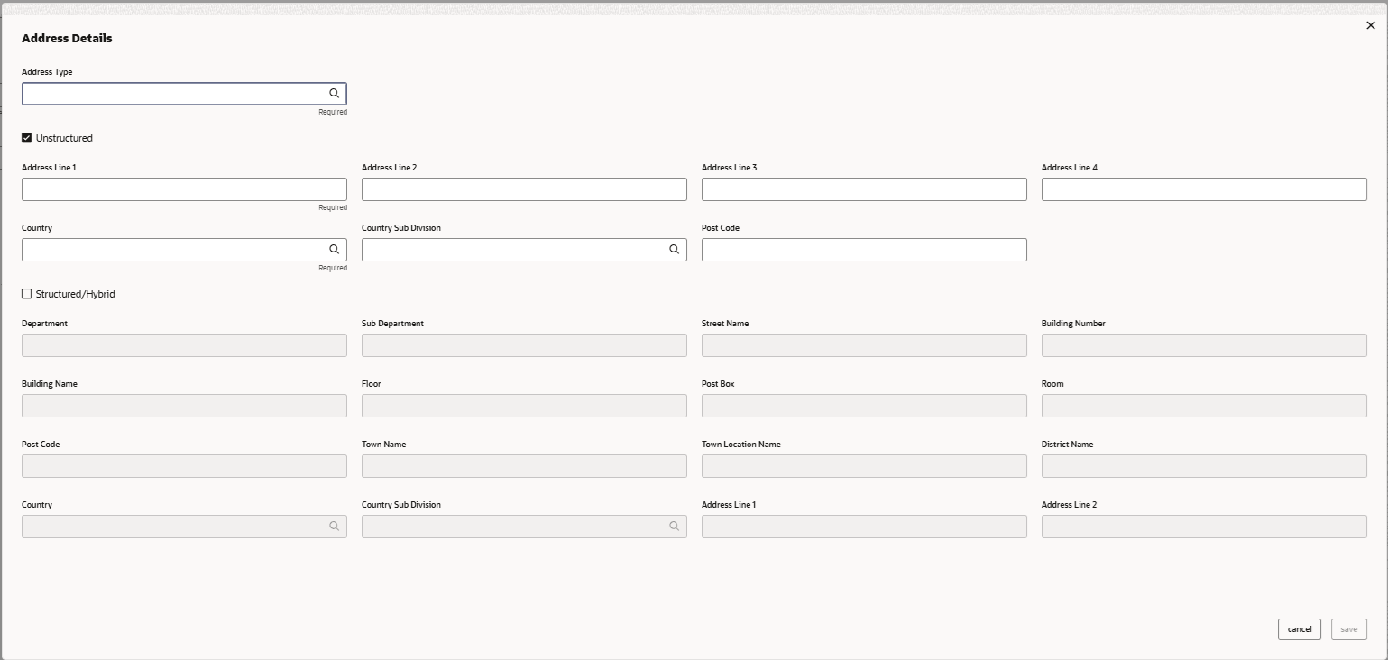Click the Unstructured checkbox label
Screen dimensions: 1388x660
pos(64,138)
